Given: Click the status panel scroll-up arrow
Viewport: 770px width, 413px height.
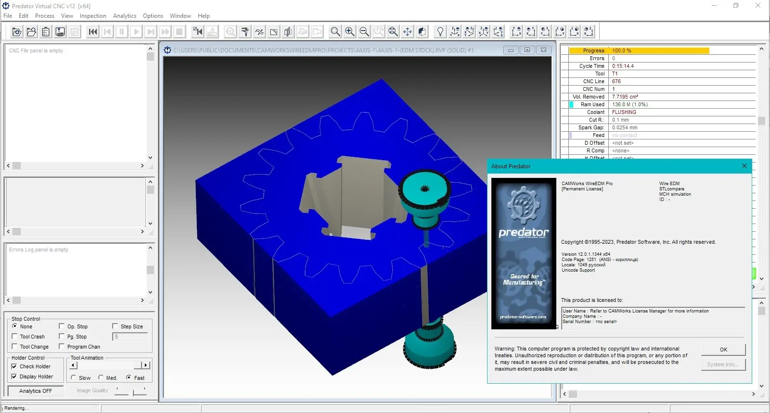Looking at the screenshot, I should pos(761,49).
